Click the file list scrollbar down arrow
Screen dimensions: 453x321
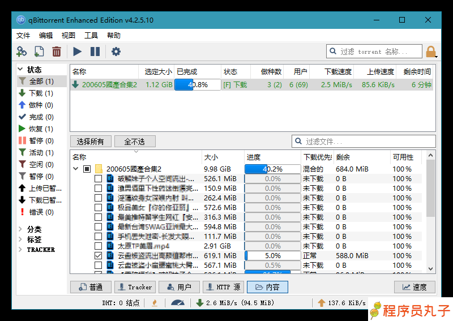tap(430, 269)
